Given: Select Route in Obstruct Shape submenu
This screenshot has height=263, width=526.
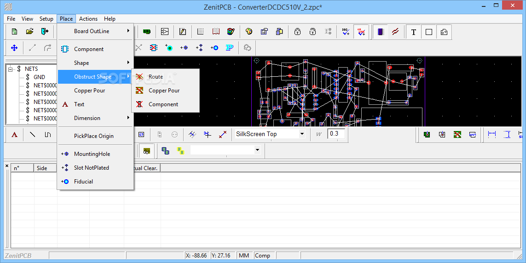Looking at the screenshot, I should [x=166, y=77].
